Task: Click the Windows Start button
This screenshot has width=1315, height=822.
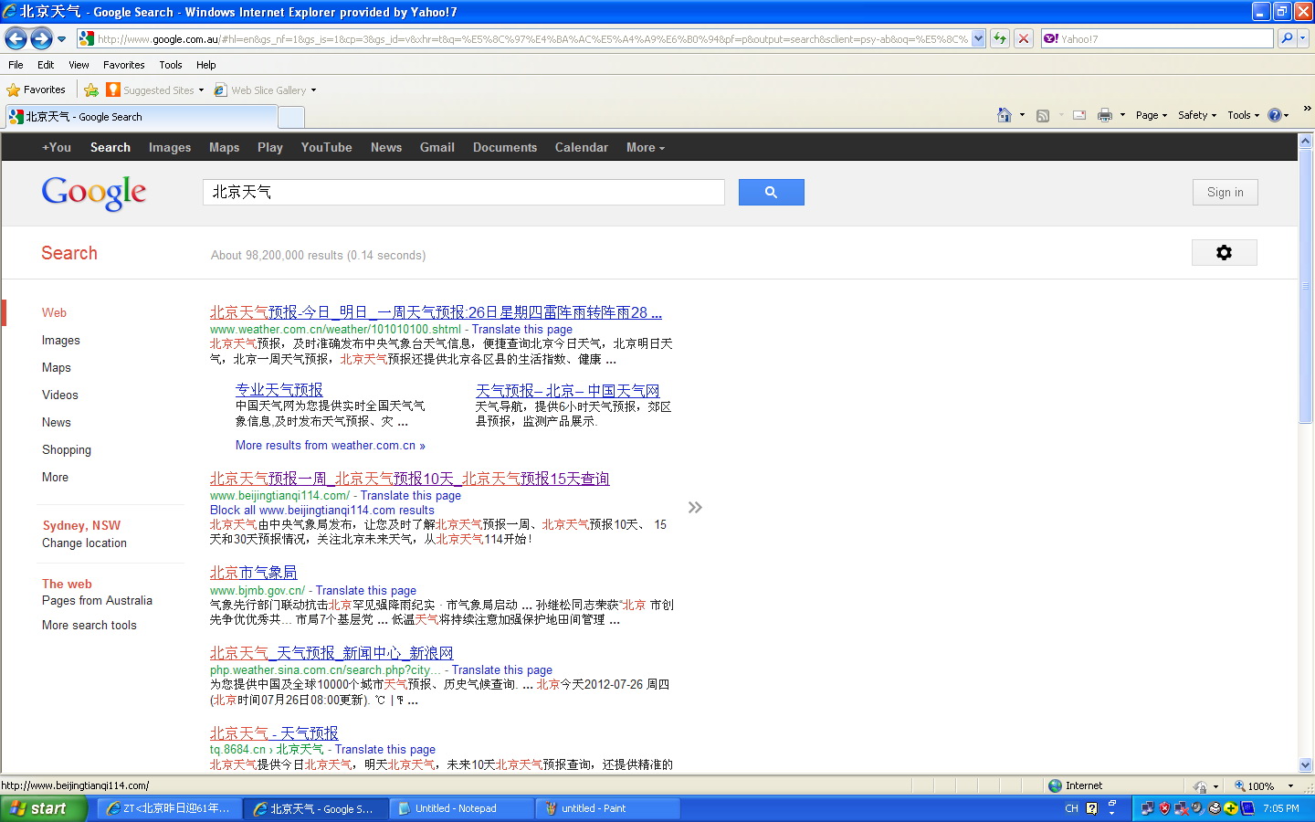Action: tap(44, 808)
